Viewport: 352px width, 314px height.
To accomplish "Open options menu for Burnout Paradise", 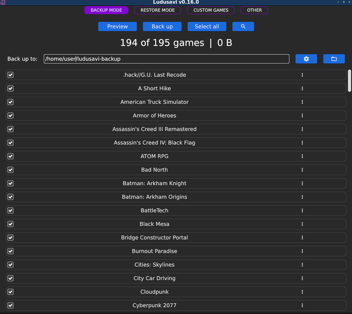I will (302, 251).
